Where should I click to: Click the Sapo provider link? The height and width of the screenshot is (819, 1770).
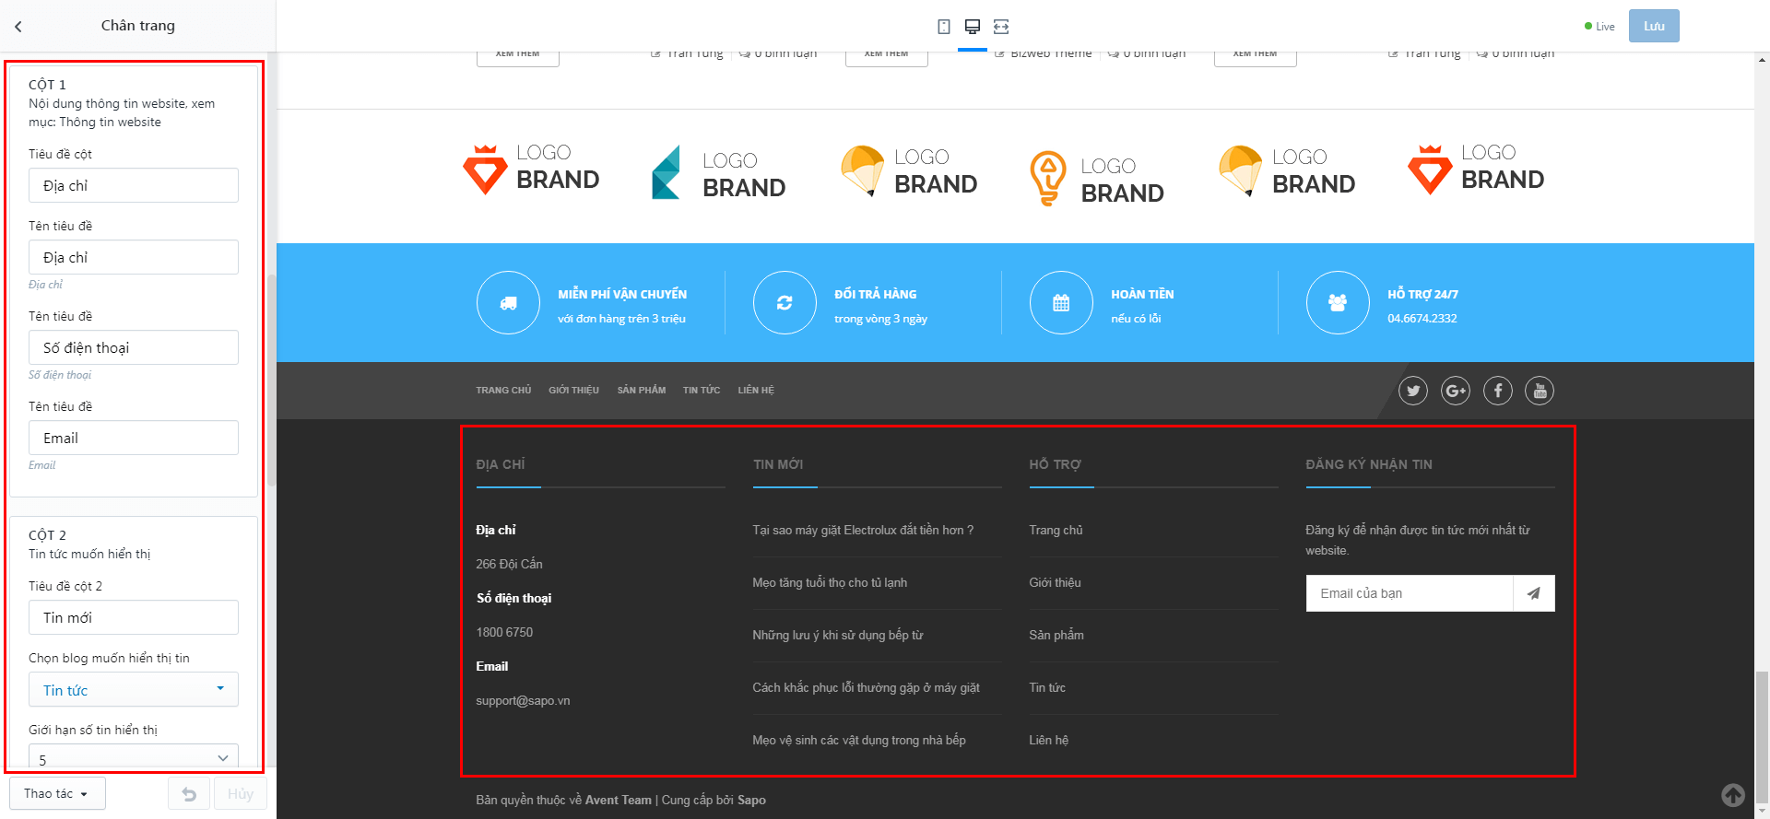pyautogui.click(x=751, y=800)
